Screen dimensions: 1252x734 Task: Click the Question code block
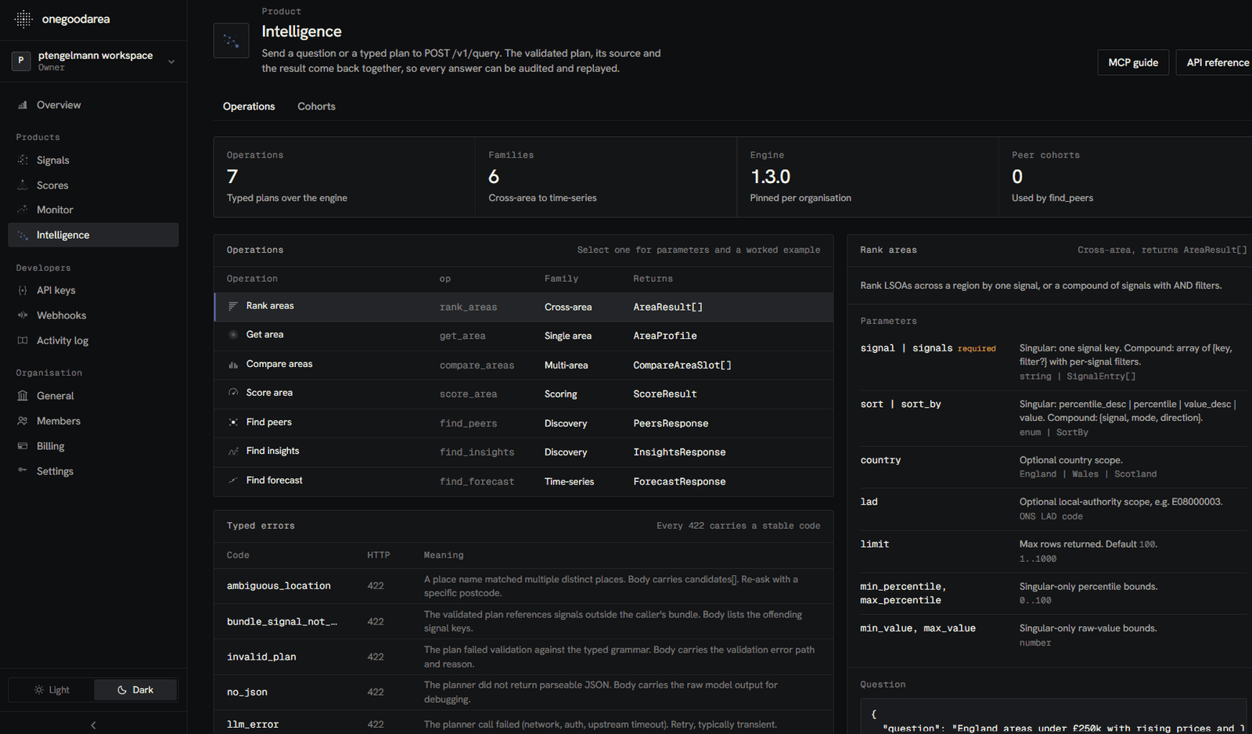pos(1053,716)
